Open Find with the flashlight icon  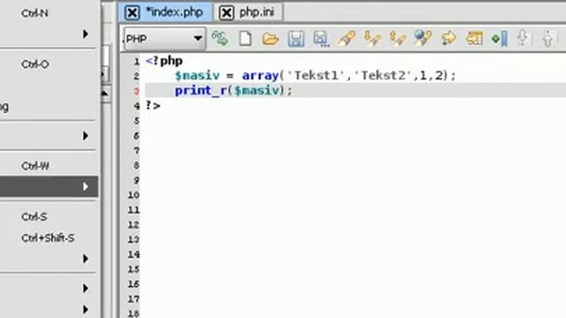pyautogui.click(x=347, y=38)
